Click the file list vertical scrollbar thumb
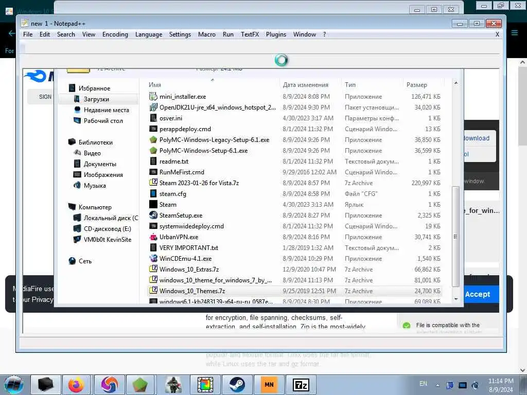This screenshot has width=527, height=395. [x=456, y=237]
